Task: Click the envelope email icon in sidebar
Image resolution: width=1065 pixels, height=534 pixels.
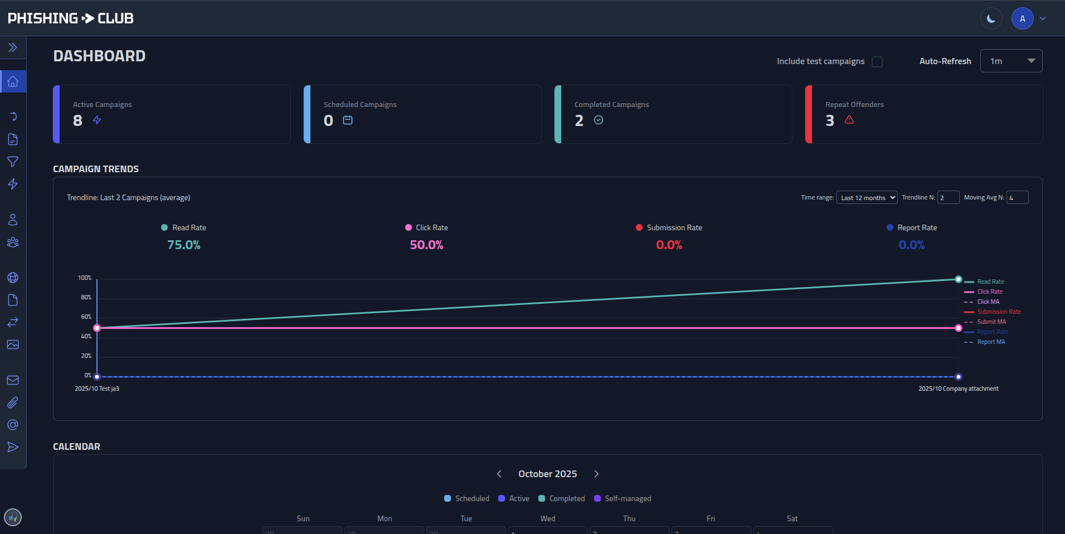Action: (x=13, y=380)
